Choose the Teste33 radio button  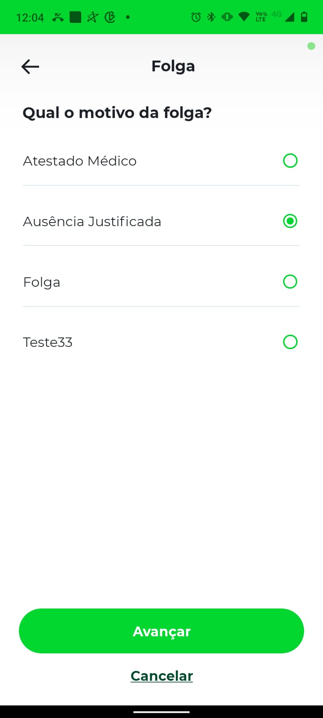point(290,342)
